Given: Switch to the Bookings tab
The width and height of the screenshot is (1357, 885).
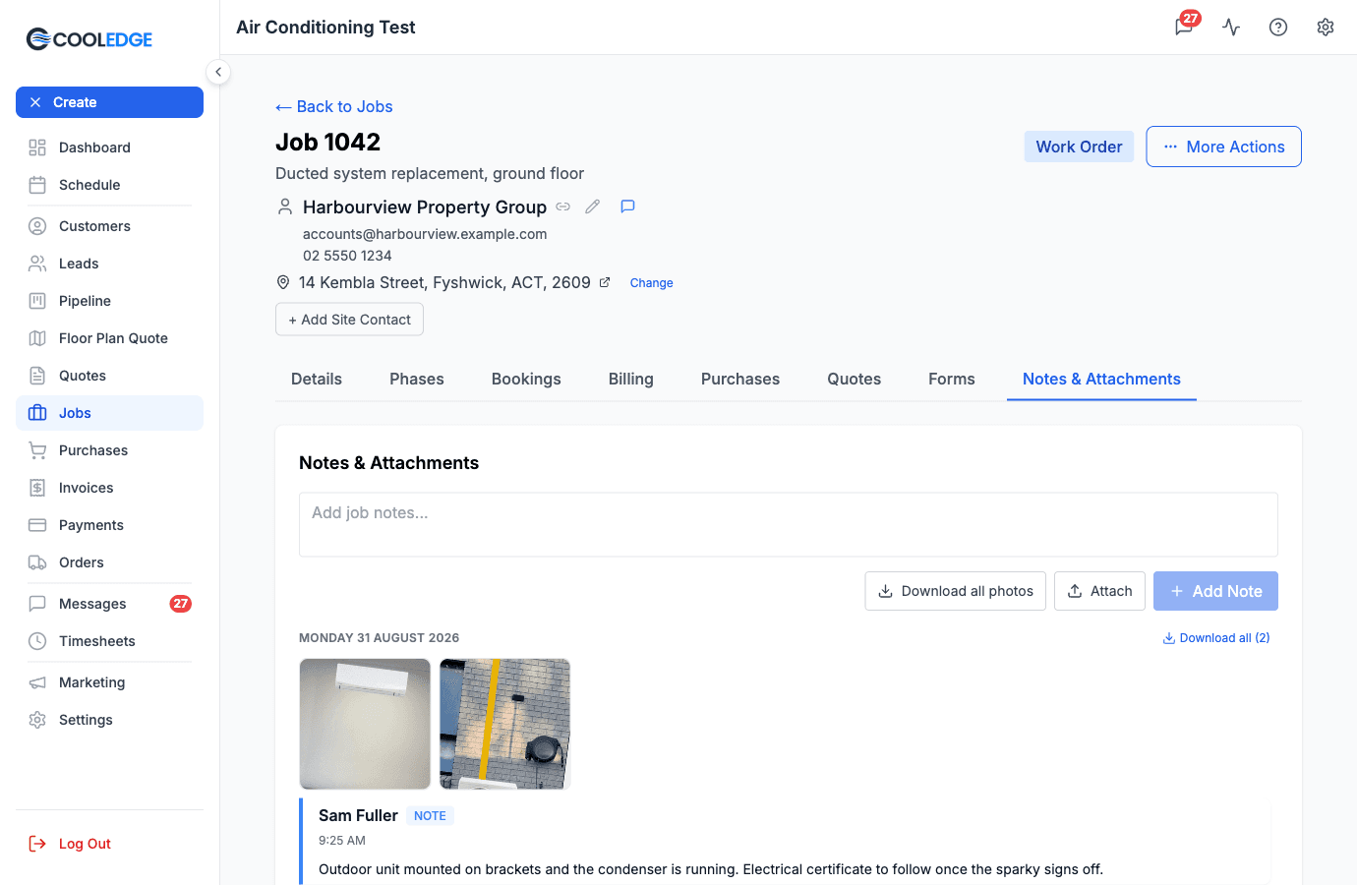Looking at the screenshot, I should coord(526,380).
